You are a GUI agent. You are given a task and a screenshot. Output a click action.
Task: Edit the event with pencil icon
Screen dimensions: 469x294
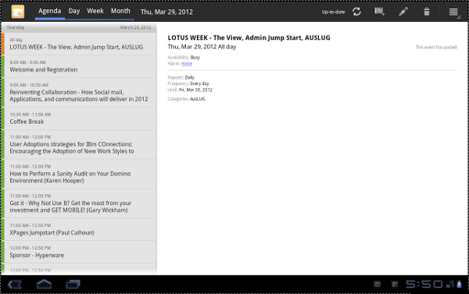(403, 12)
